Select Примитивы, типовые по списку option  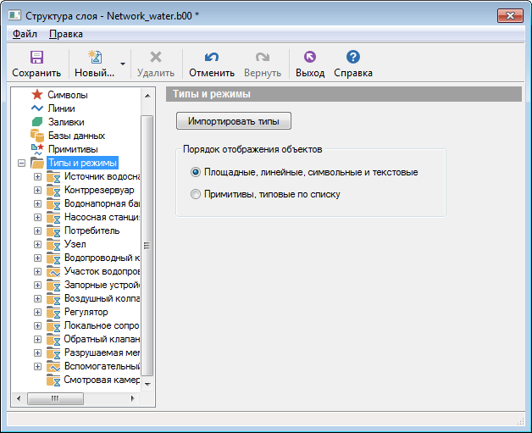pyautogui.click(x=196, y=194)
